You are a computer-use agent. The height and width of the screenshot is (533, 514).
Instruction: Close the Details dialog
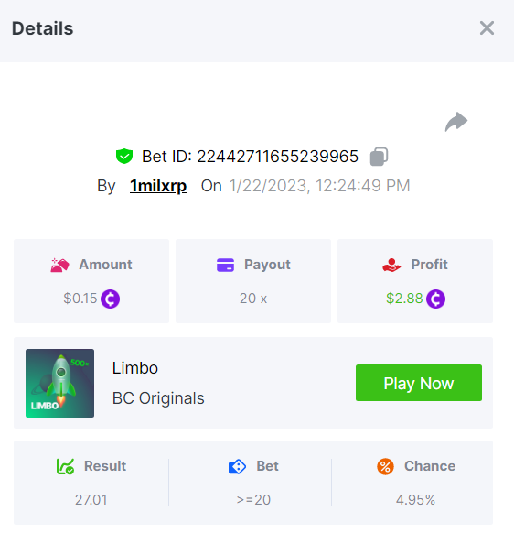(487, 27)
